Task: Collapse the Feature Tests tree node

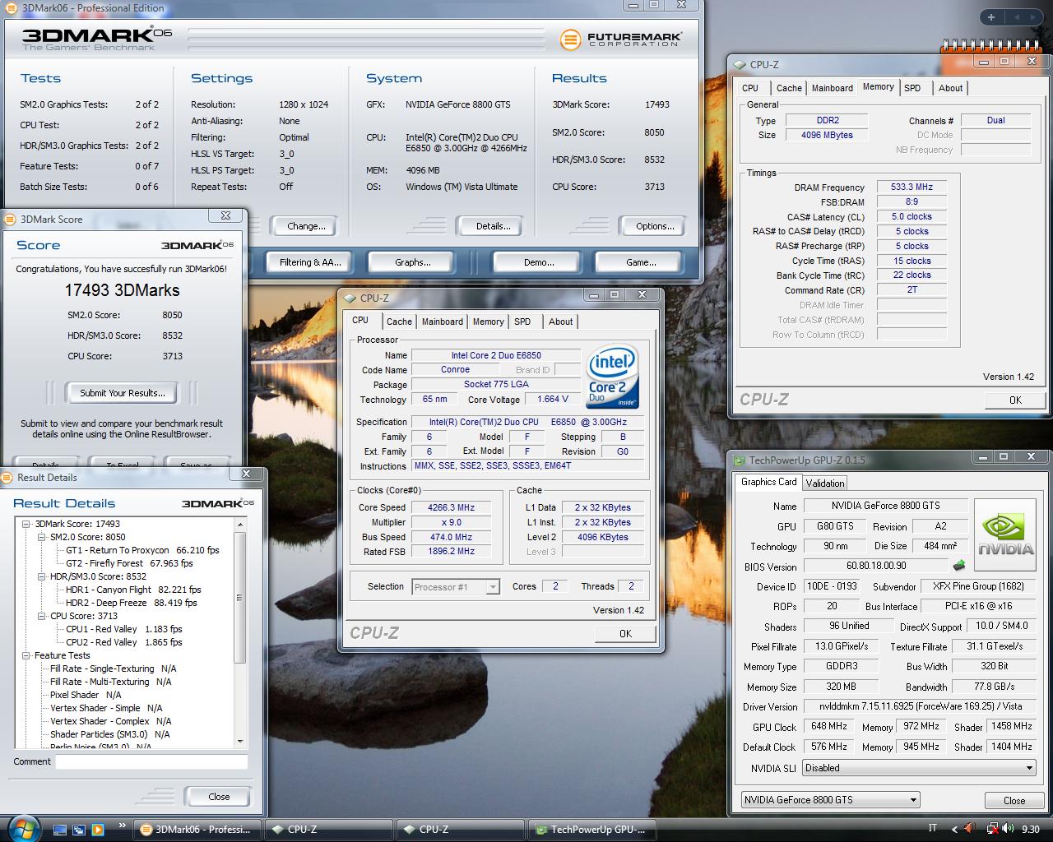Action: tap(26, 655)
